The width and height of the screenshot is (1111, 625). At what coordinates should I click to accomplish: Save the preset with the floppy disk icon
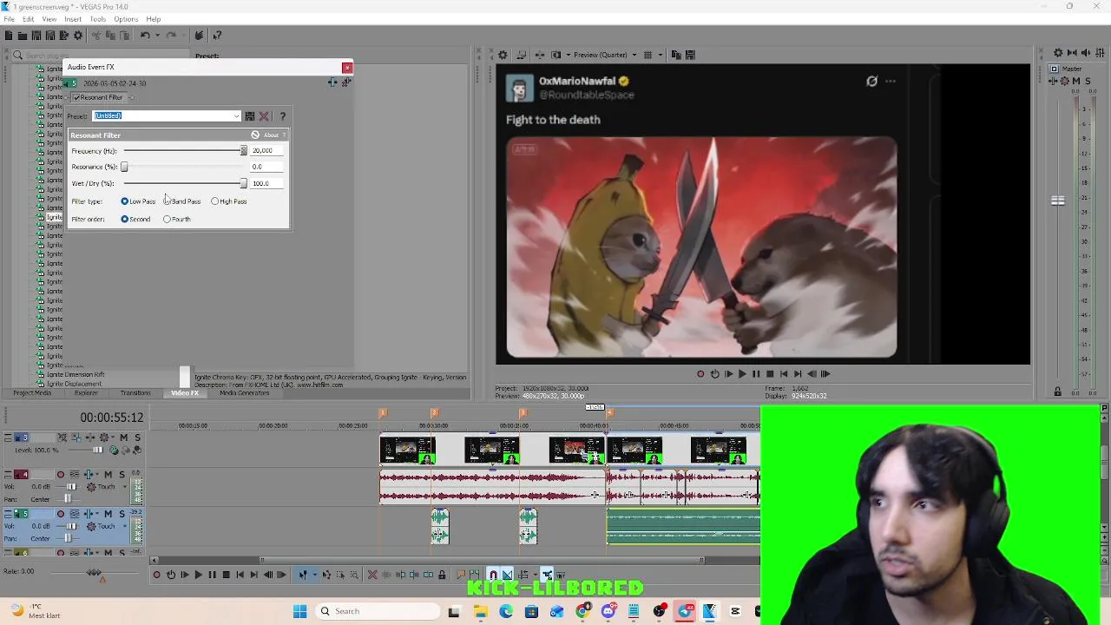pos(250,116)
